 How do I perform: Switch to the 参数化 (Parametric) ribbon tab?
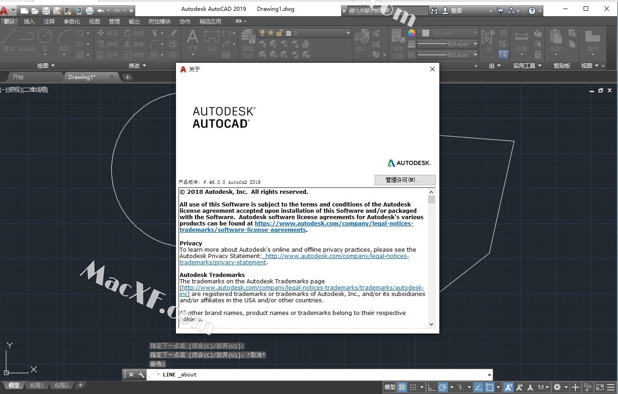coord(72,21)
